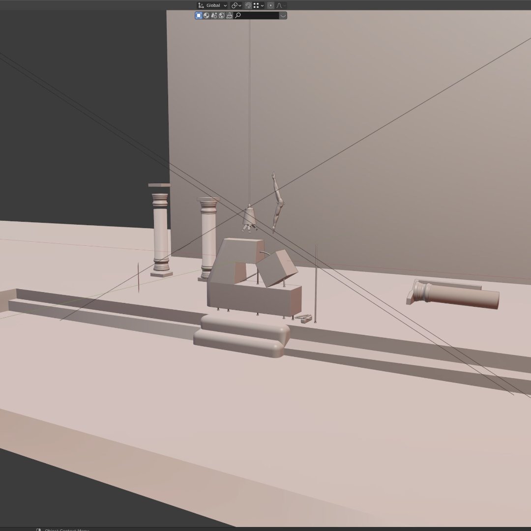Select the leftmost standing column

[160, 234]
